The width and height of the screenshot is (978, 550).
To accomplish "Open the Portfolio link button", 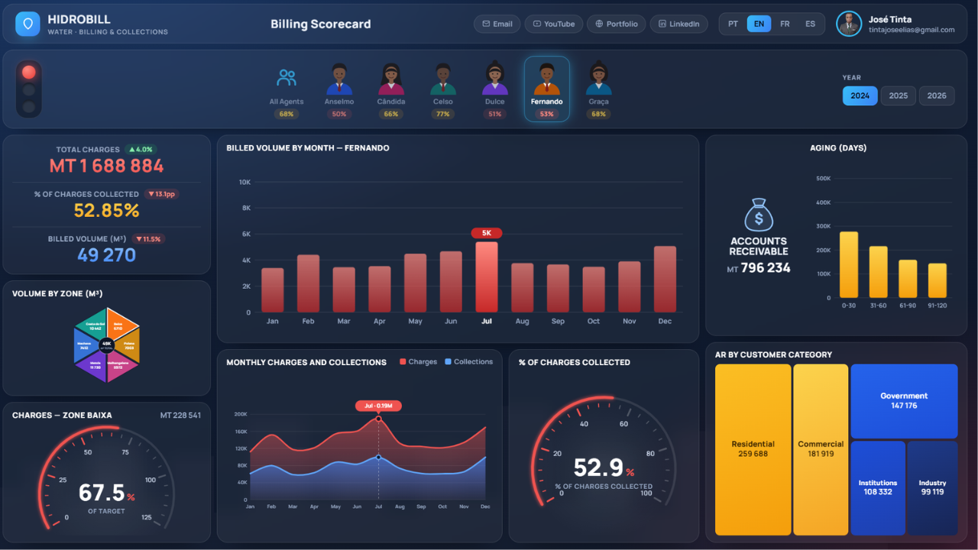I will click(617, 24).
